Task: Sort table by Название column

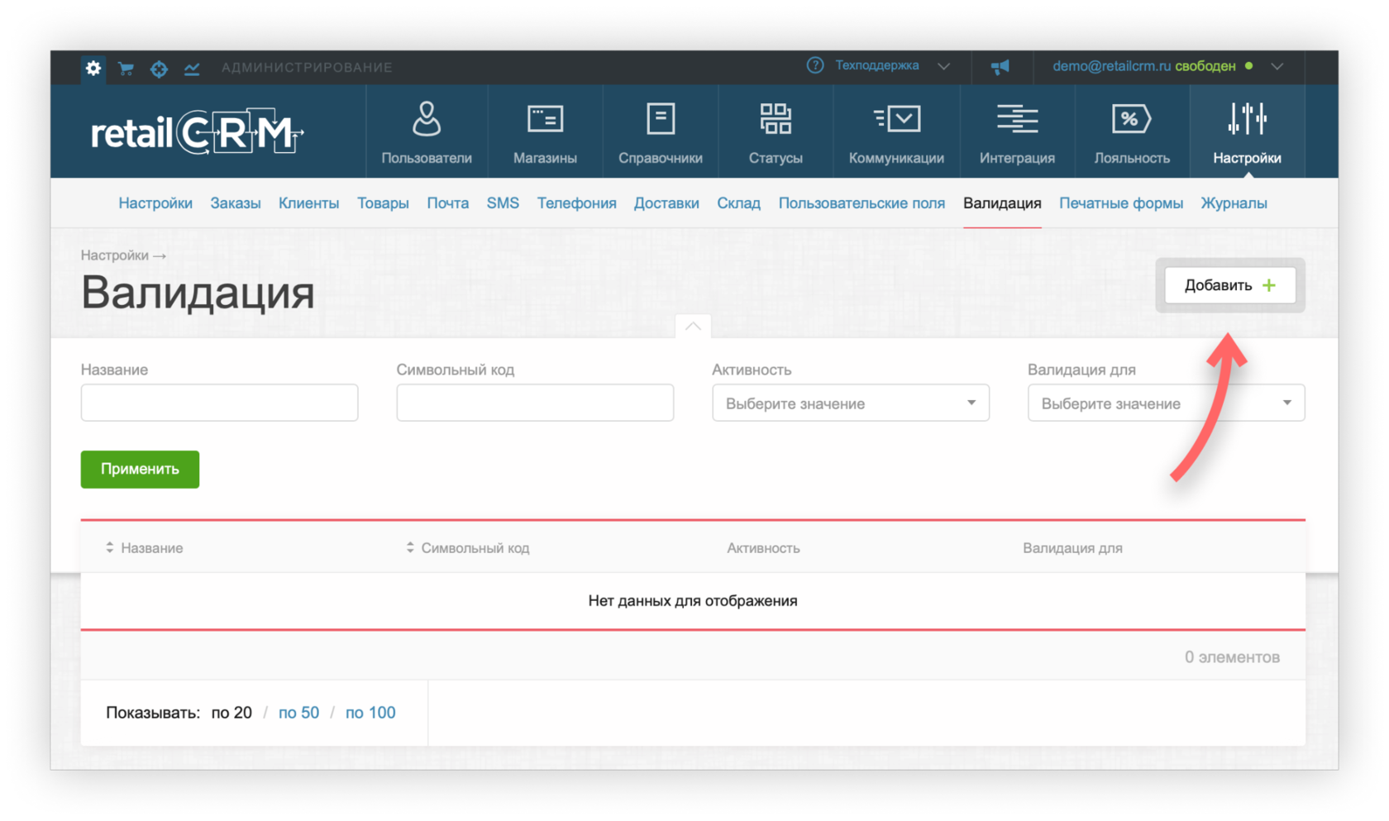Action: [x=145, y=548]
